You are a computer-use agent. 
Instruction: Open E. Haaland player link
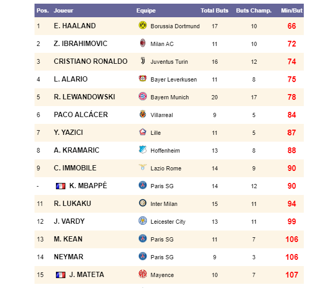75,26
